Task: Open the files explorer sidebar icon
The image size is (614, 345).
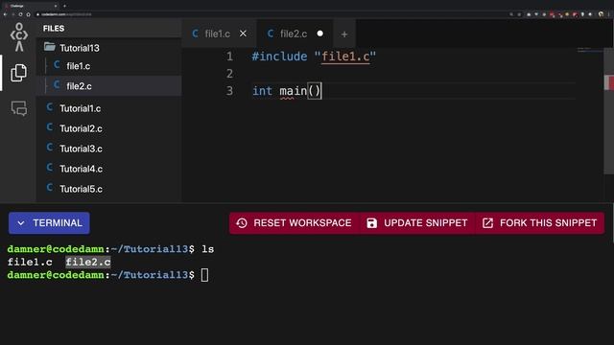Action: 18,73
